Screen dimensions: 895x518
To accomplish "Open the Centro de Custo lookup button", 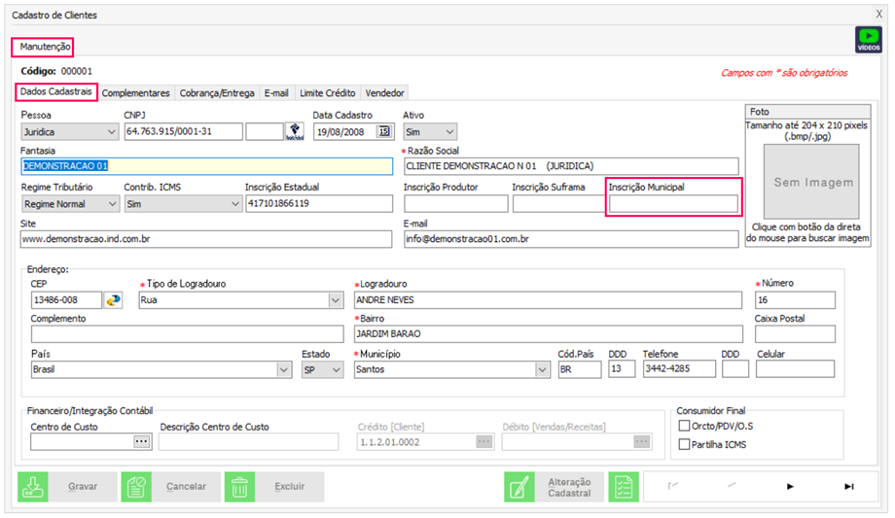I will coord(142,441).
